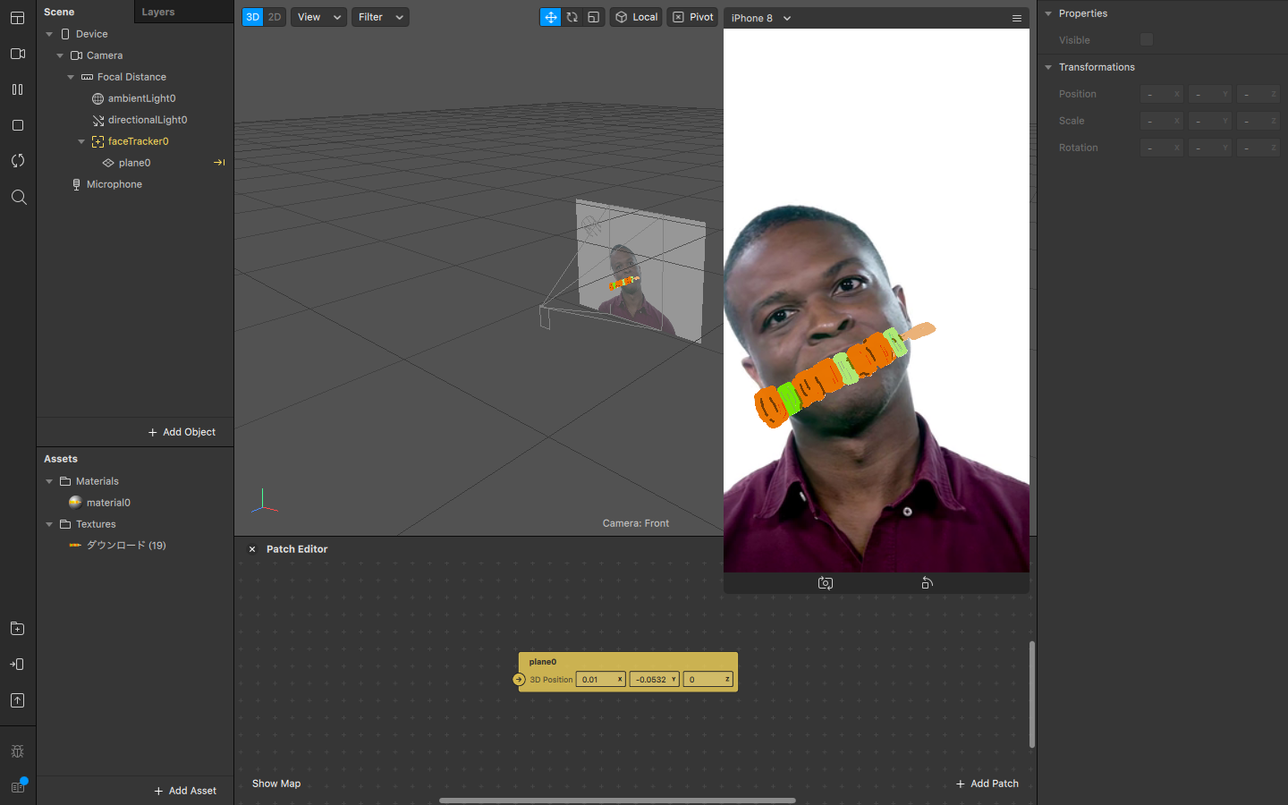Viewport: 1288px width, 805px height.
Task: Toggle the Visible checkbox in Properties
Action: pyautogui.click(x=1147, y=39)
